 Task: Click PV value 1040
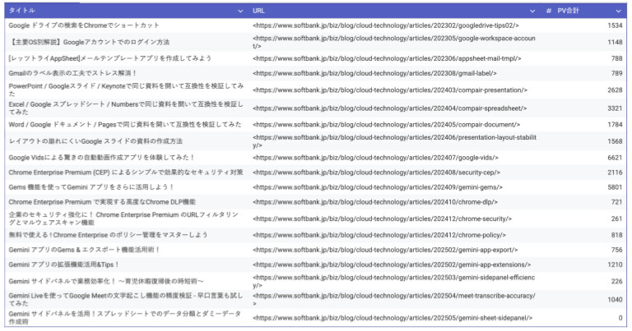615,299
